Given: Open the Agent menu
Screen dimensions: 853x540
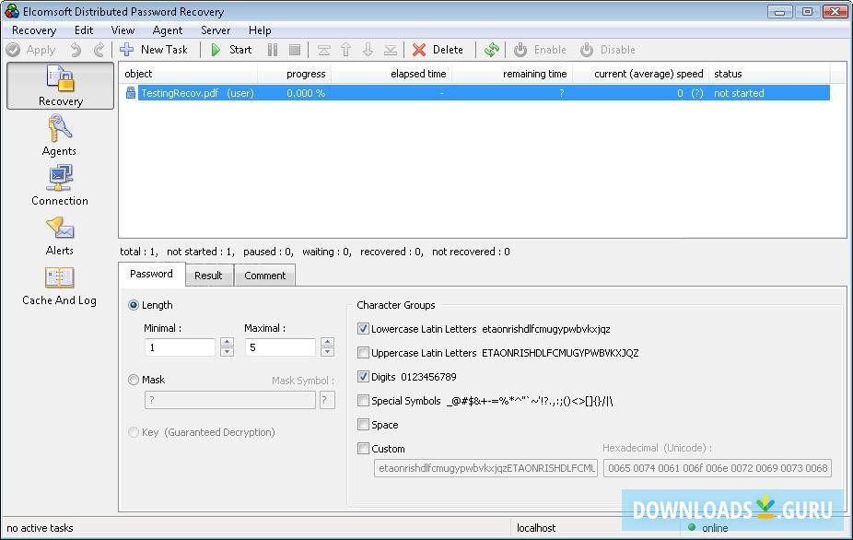Looking at the screenshot, I should pyautogui.click(x=168, y=30).
